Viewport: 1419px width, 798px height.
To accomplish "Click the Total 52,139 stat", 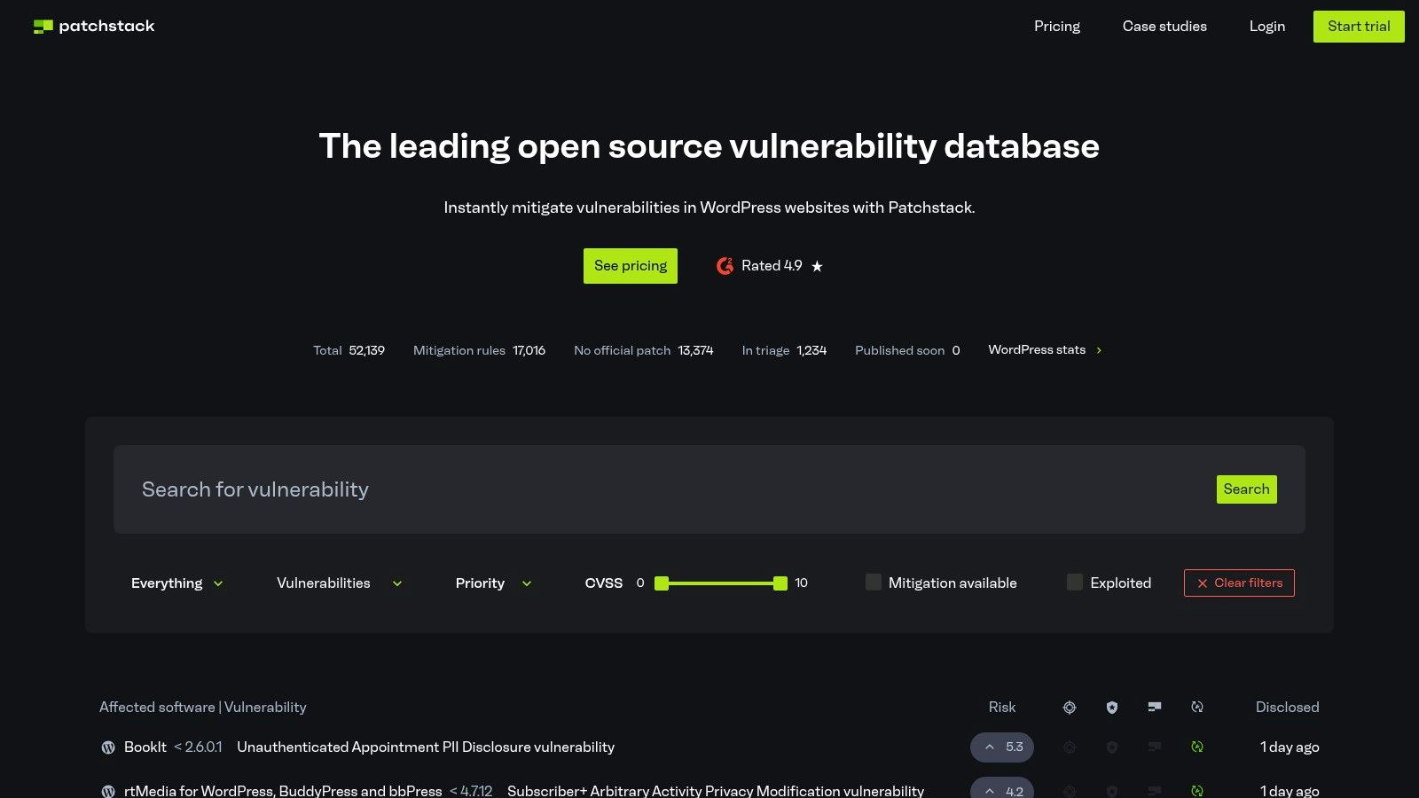I will point(349,350).
